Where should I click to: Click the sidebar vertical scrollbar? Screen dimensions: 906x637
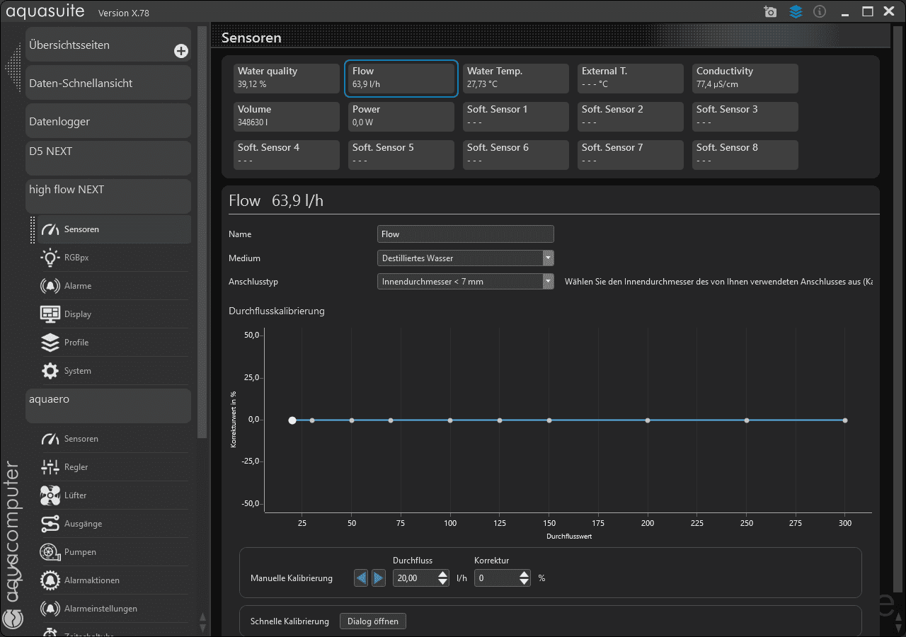tap(202, 234)
